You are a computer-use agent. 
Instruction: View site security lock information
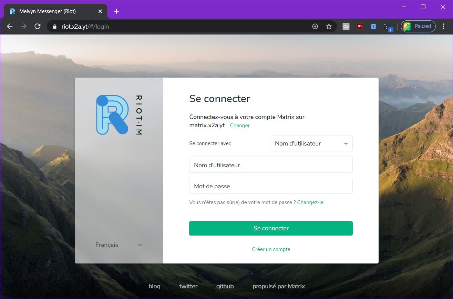point(54,27)
